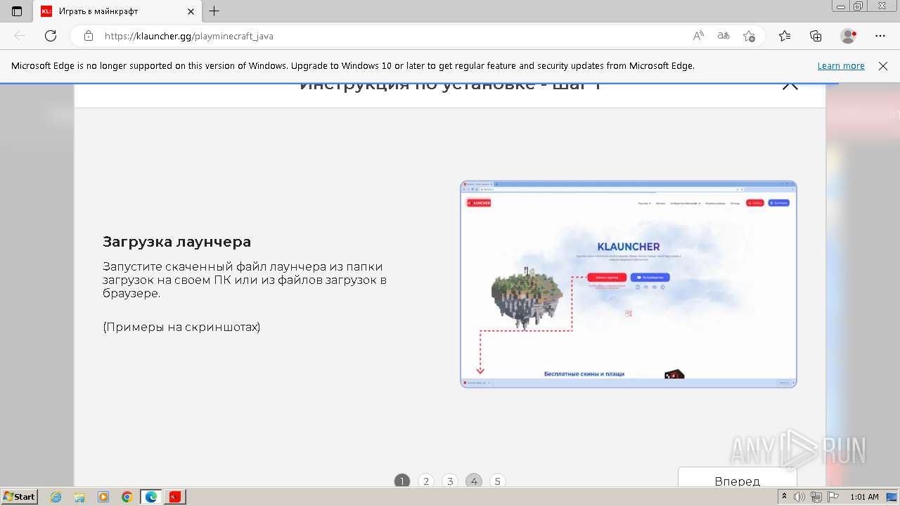
Task: Open the Edge profile avatar
Action: point(849,36)
